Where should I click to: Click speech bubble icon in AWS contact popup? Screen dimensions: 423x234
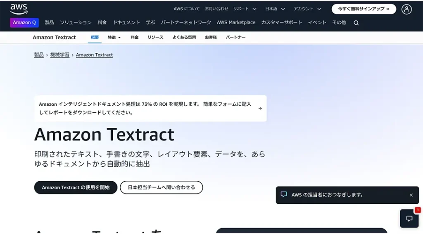pos(284,194)
